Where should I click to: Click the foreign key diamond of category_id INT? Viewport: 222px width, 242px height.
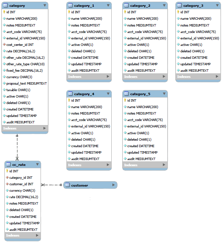(7, 177)
